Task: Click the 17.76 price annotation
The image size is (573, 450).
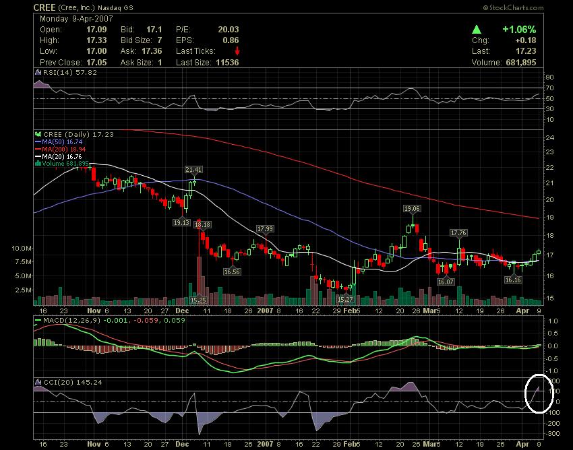Action: (x=458, y=232)
